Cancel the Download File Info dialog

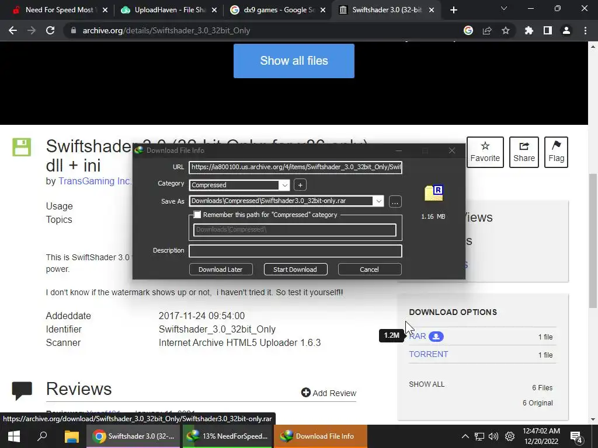pyautogui.click(x=370, y=269)
